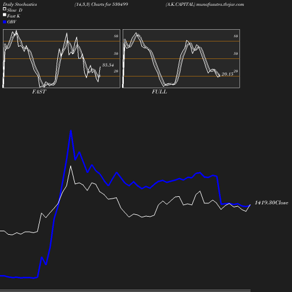
Task: Click the 50 level label in FULL chart
Action: 236,54
